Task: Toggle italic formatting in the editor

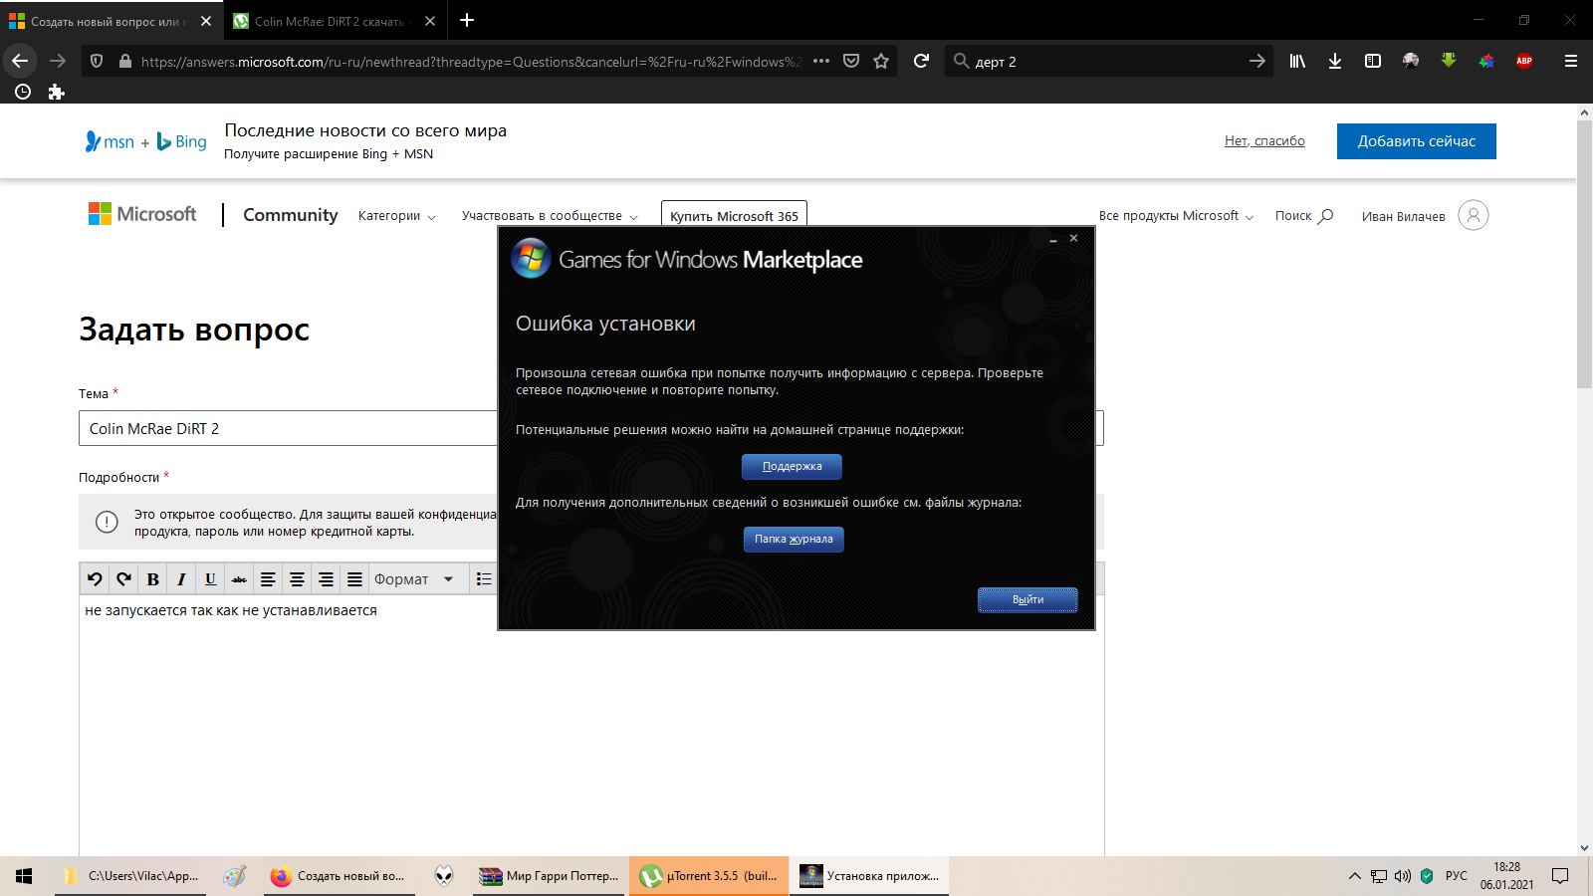Action: coord(181,578)
